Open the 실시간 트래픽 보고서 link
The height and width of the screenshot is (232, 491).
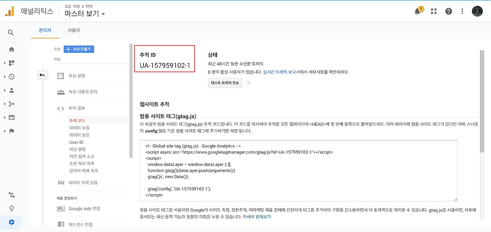coord(281,72)
